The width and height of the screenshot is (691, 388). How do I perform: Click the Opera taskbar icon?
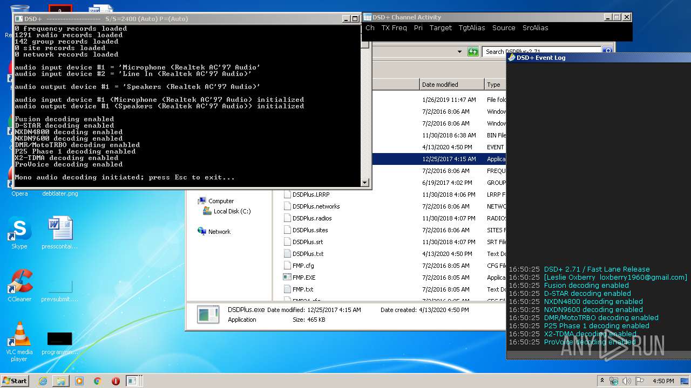(x=116, y=381)
